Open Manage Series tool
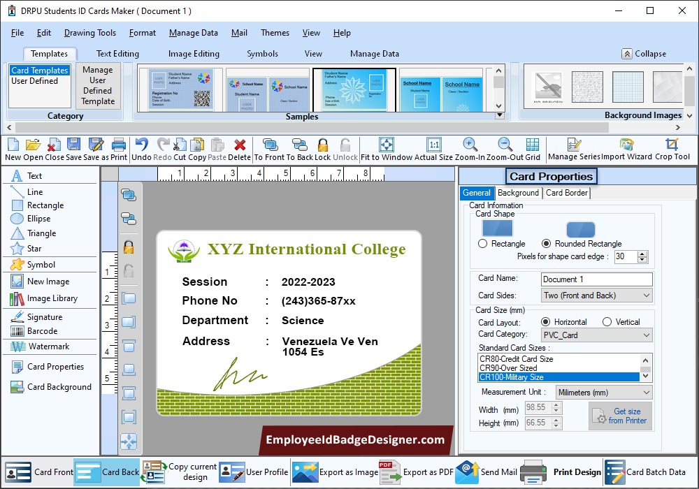The image size is (699, 489). coord(574,149)
